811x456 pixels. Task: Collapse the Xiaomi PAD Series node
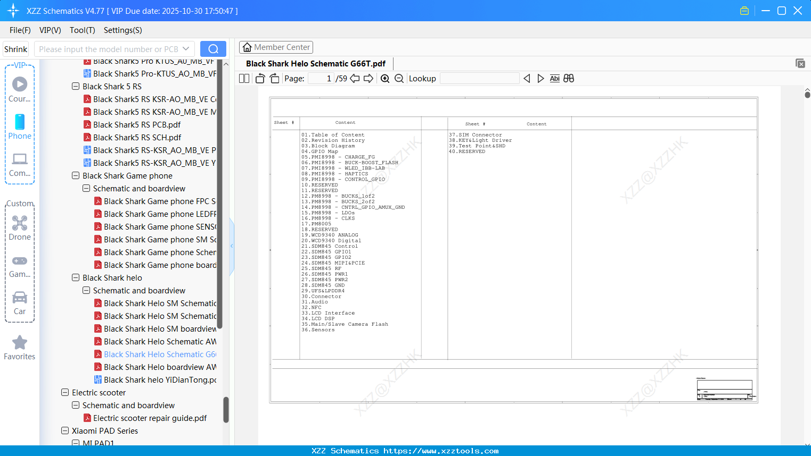tap(65, 430)
